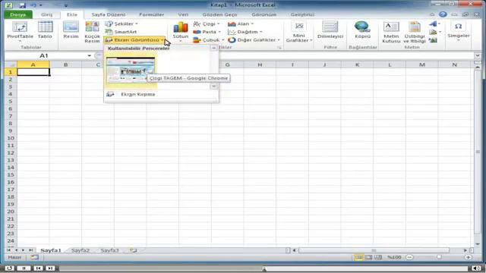Click the zoom out minus button

409,257
